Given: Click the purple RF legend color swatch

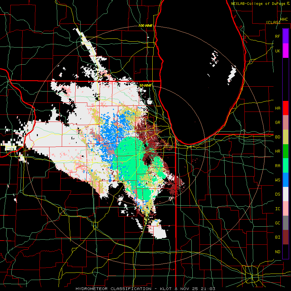Looking at the screenshot, I should coord(286,36).
